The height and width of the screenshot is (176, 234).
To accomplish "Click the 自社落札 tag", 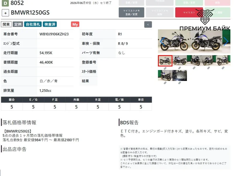I will click(x=33, y=24).
